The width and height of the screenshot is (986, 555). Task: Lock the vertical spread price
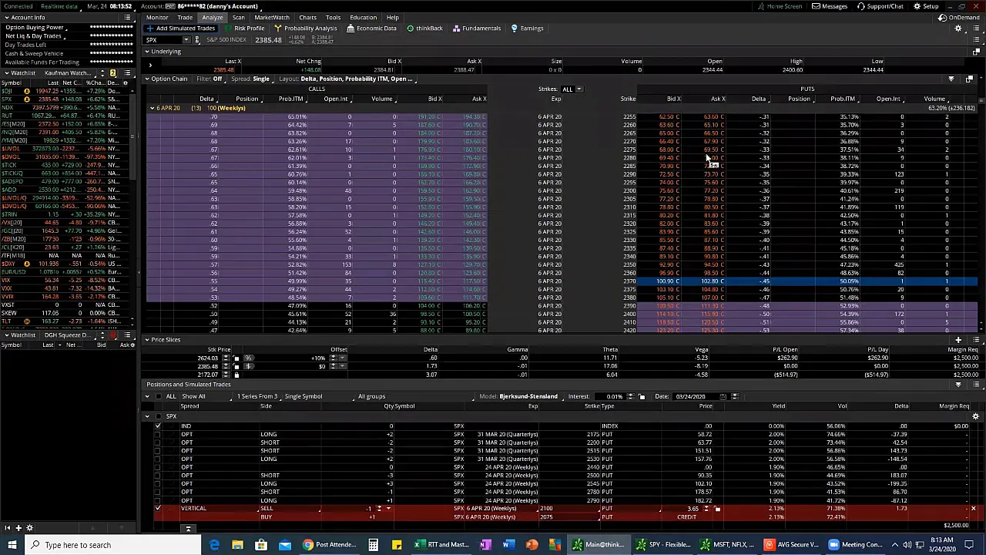(717, 510)
